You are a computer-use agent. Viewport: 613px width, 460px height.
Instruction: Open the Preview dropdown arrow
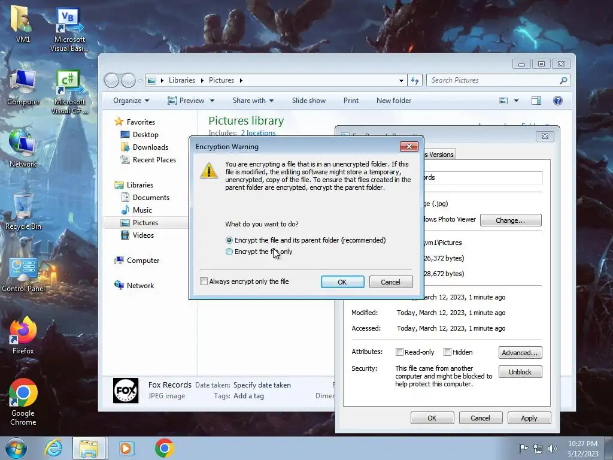tap(213, 101)
